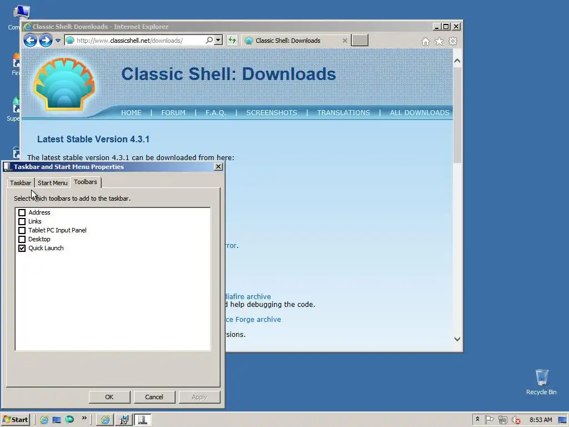Close the Taskbar and Start Menu Properties dialog
Screen dimensions: 569x427
point(218,167)
